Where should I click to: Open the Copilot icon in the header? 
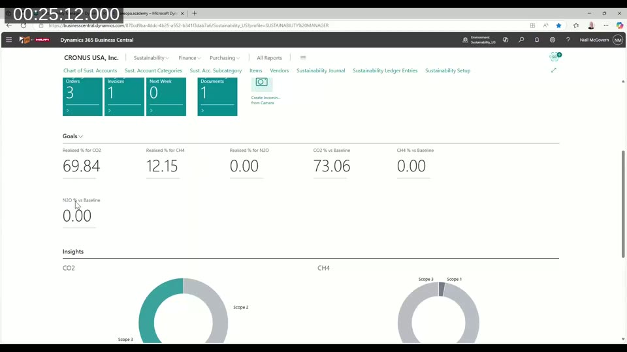click(506, 40)
